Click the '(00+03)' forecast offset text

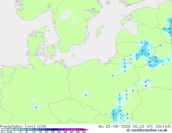pyautogui.click(x=163, y=126)
